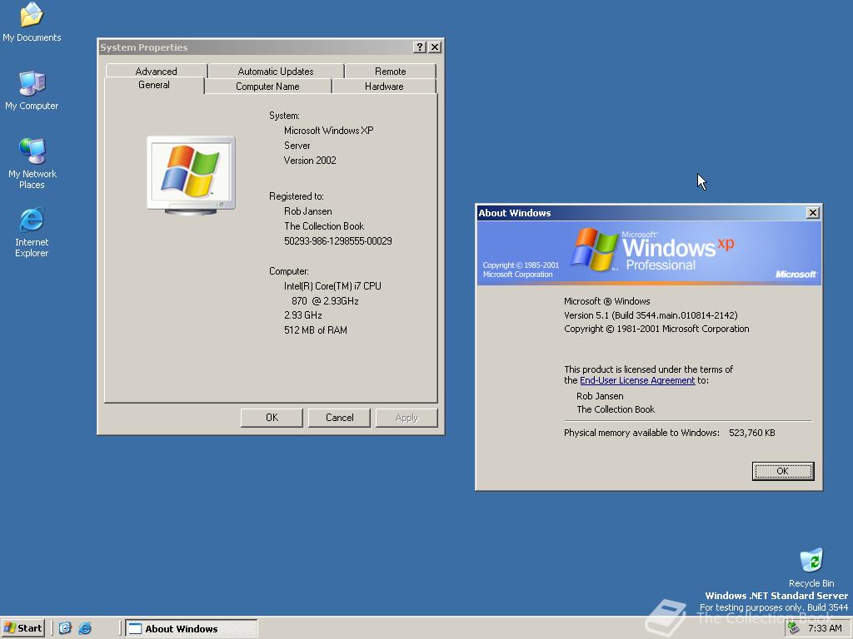This screenshot has height=639, width=853.
Task: Select the Recycle Bin icon
Action: pyautogui.click(x=811, y=567)
